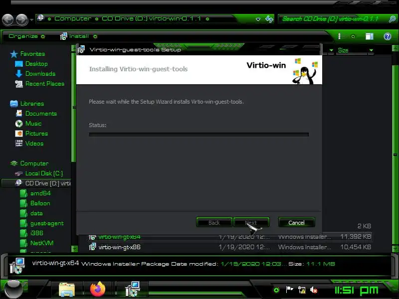The height and width of the screenshot is (299, 399).
Task: Click the 11:51 pm taskbar clock
Action: 356,290
